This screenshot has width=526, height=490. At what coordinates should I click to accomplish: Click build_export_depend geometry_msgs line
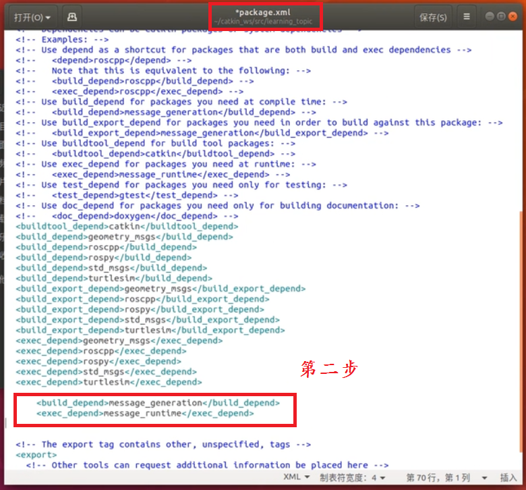pos(160,289)
